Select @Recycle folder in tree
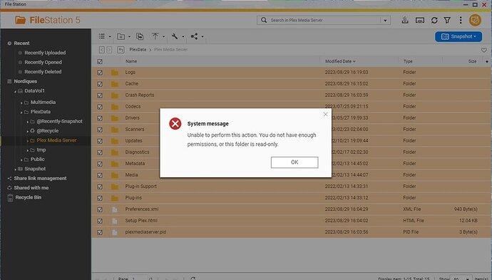 click(x=47, y=131)
